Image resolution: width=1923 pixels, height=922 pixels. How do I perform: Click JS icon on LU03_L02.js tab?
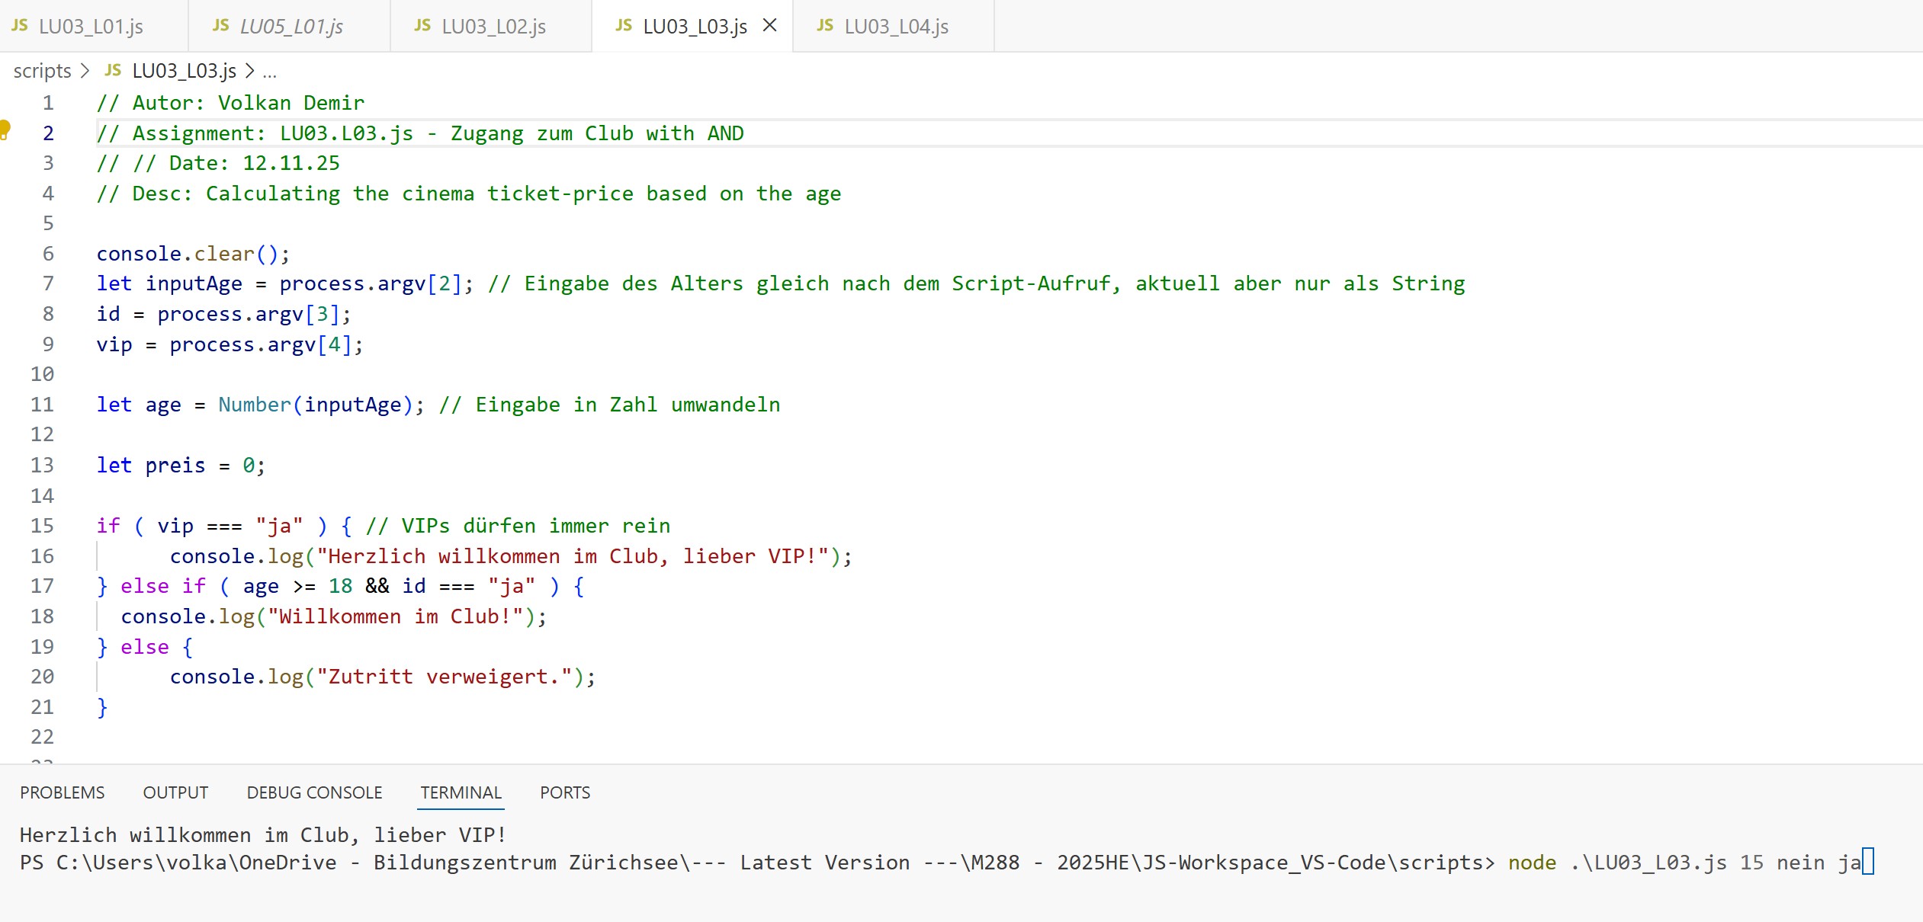tap(422, 26)
